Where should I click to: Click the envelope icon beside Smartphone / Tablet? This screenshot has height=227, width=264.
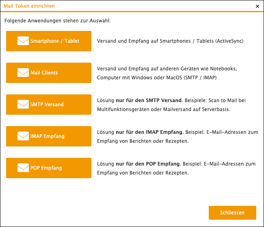click(x=23, y=41)
